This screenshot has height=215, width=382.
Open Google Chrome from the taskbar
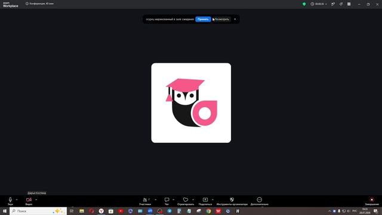coord(208,211)
